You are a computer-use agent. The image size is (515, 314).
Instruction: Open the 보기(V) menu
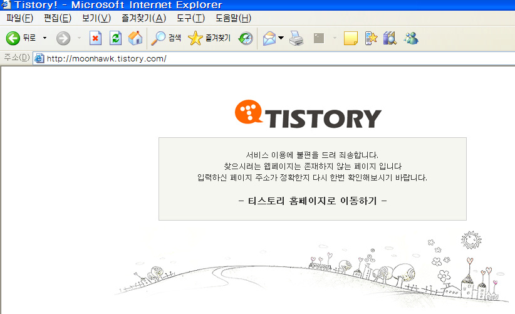pyautogui.click(x=96, y=18)
